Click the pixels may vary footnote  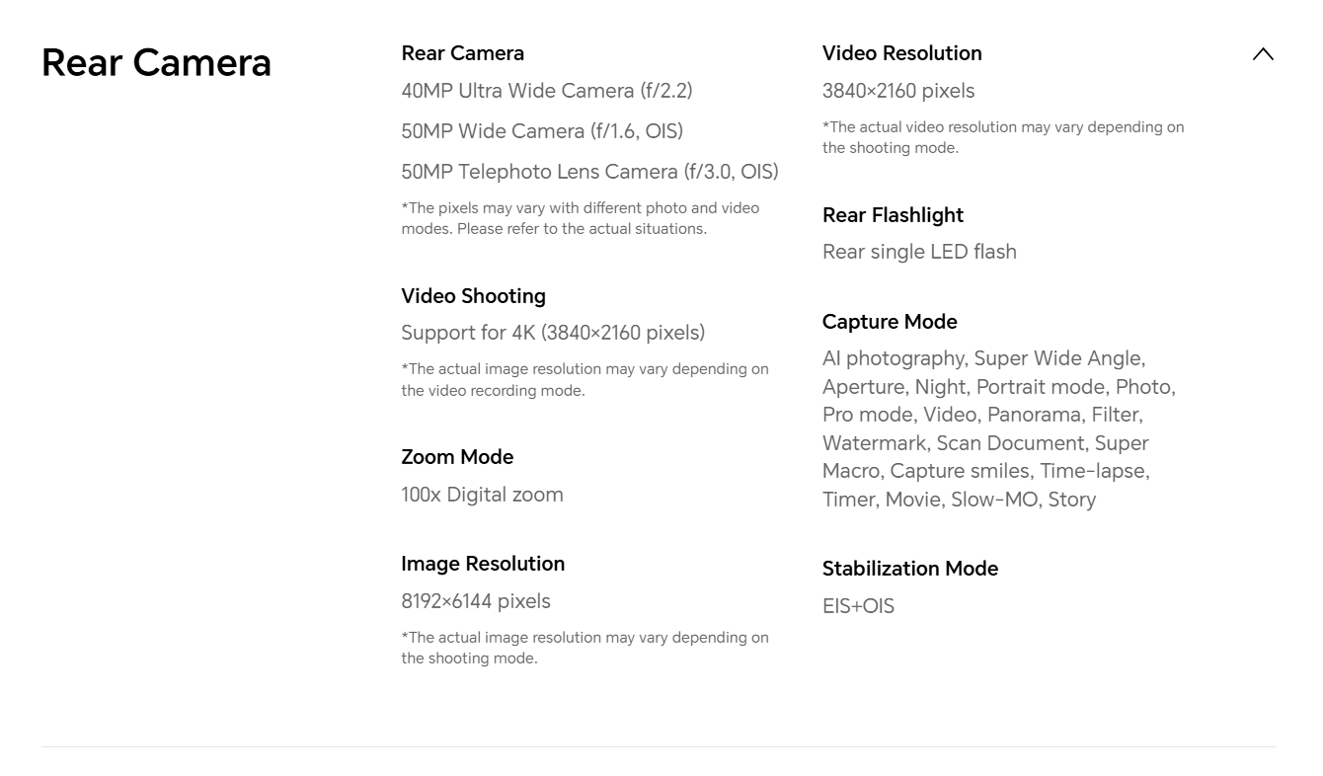point(580,218)
